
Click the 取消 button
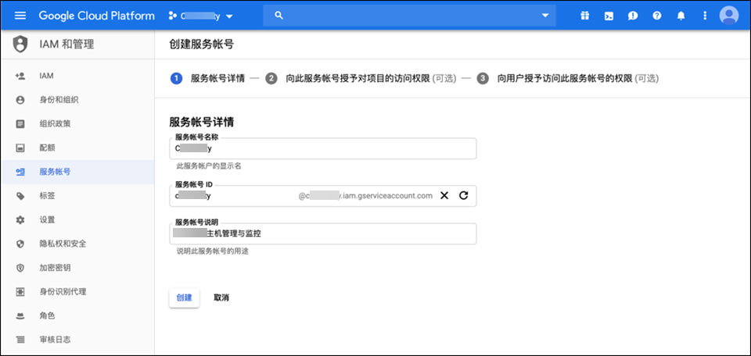tap(221, 297)
